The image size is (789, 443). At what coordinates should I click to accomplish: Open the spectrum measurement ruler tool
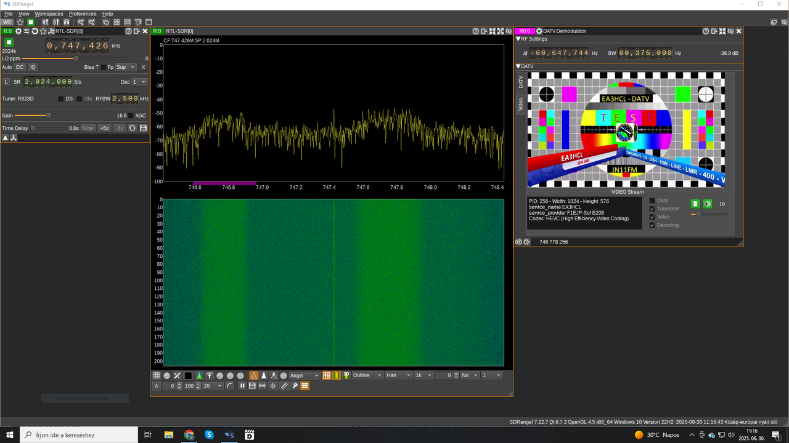pyautogui.click(x=284, y=386)
